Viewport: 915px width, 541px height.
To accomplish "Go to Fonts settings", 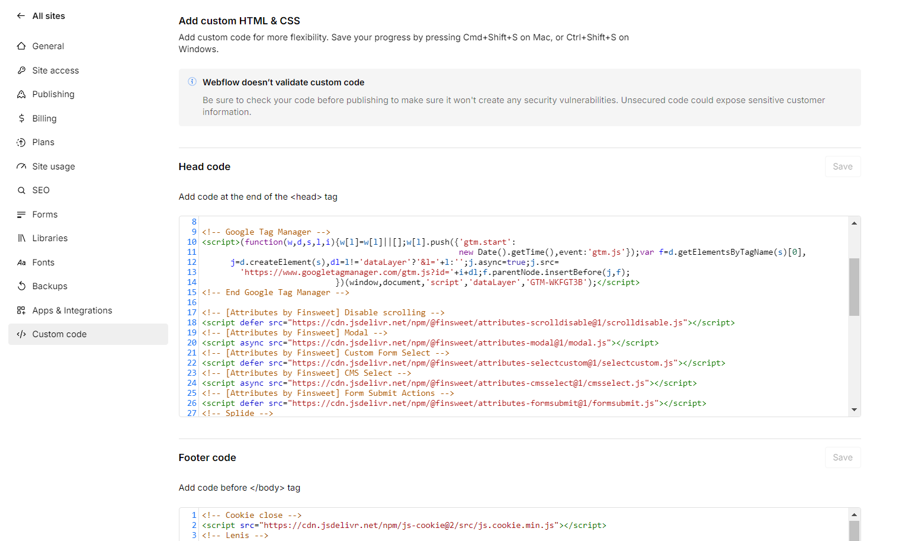I will (x=88, y=263).
